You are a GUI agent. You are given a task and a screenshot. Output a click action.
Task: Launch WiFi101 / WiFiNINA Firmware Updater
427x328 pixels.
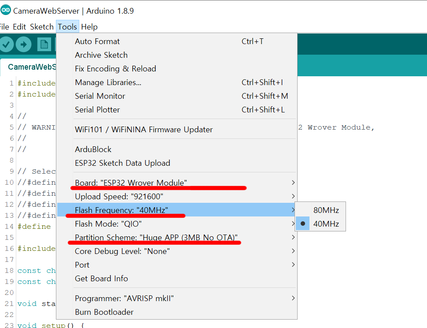click(177, 129)
